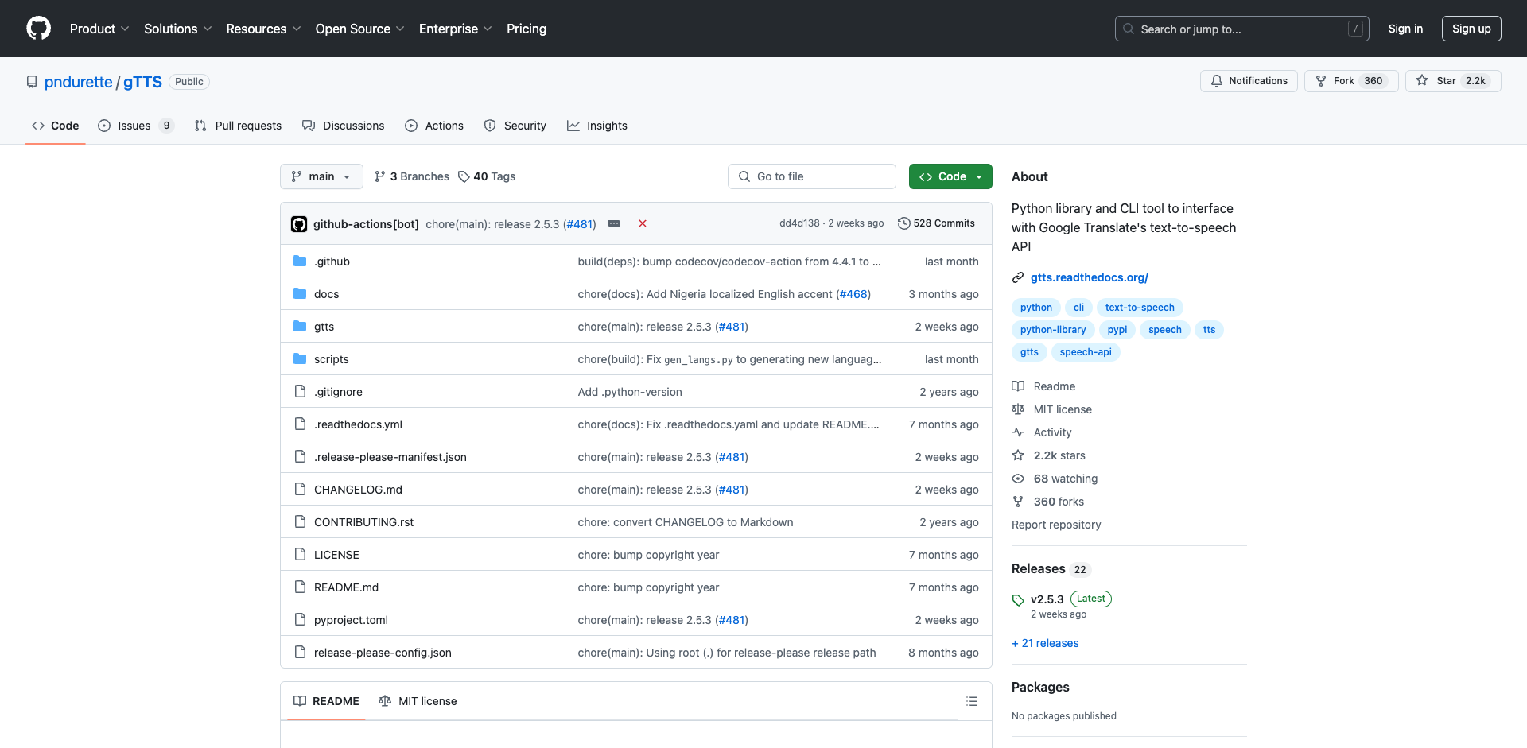Click the Sign in link
The width and height of the screenshot is (1527, 748).
(1405, 29)
